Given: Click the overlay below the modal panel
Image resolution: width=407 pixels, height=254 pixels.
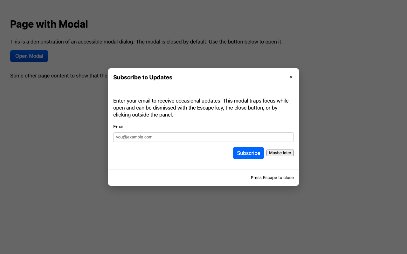Looking at the screenshot, I should point(203,219).
